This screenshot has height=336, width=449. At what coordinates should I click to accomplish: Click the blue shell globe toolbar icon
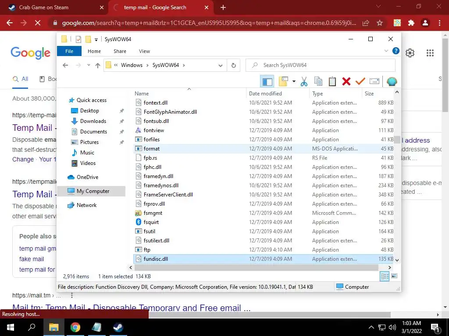392,81
